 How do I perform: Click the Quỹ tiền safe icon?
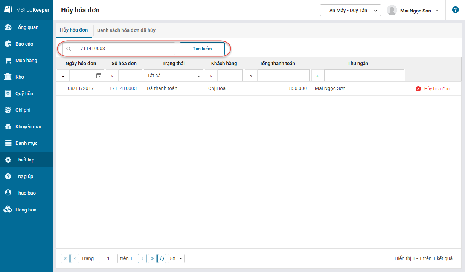pyautogui.click(x=8, y=94)
